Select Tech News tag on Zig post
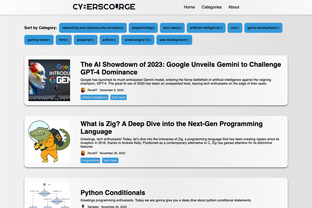Screen dimensions: 312x208 pos(110,160)
